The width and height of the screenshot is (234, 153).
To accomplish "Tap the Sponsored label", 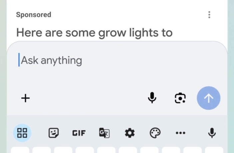I will 34,15.
